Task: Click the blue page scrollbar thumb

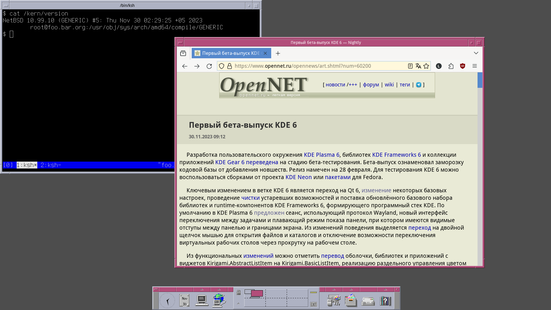Action: (480, 80)
